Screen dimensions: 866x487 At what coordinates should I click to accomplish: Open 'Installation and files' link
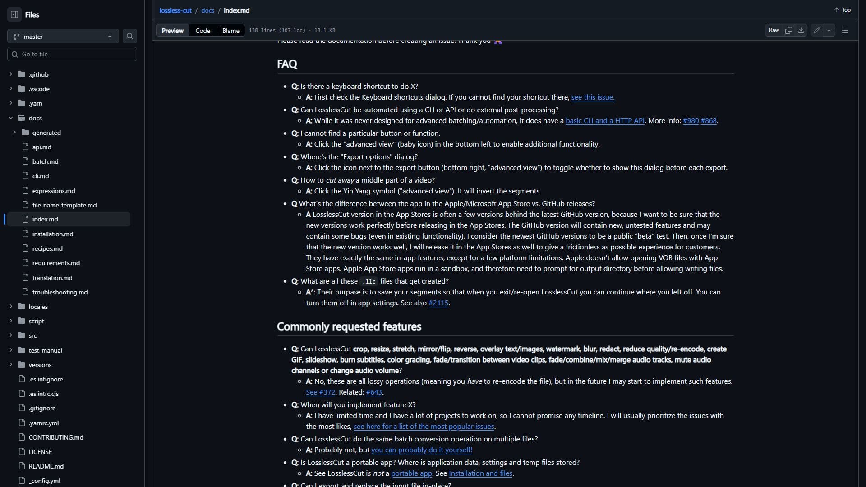[x=480, y=473]
